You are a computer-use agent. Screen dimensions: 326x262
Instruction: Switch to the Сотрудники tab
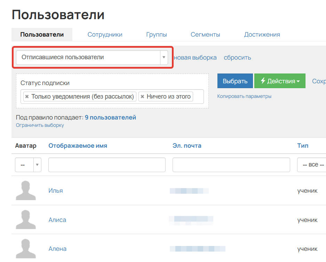(105, 34)
